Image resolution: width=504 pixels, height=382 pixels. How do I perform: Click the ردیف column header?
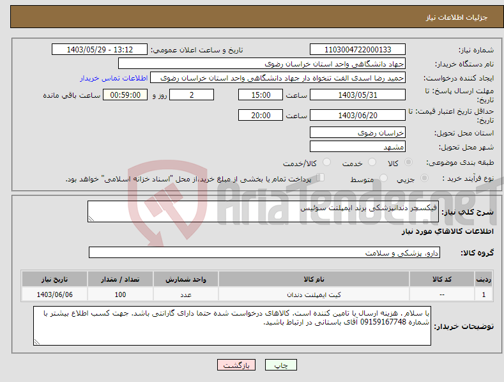(484, 279)
